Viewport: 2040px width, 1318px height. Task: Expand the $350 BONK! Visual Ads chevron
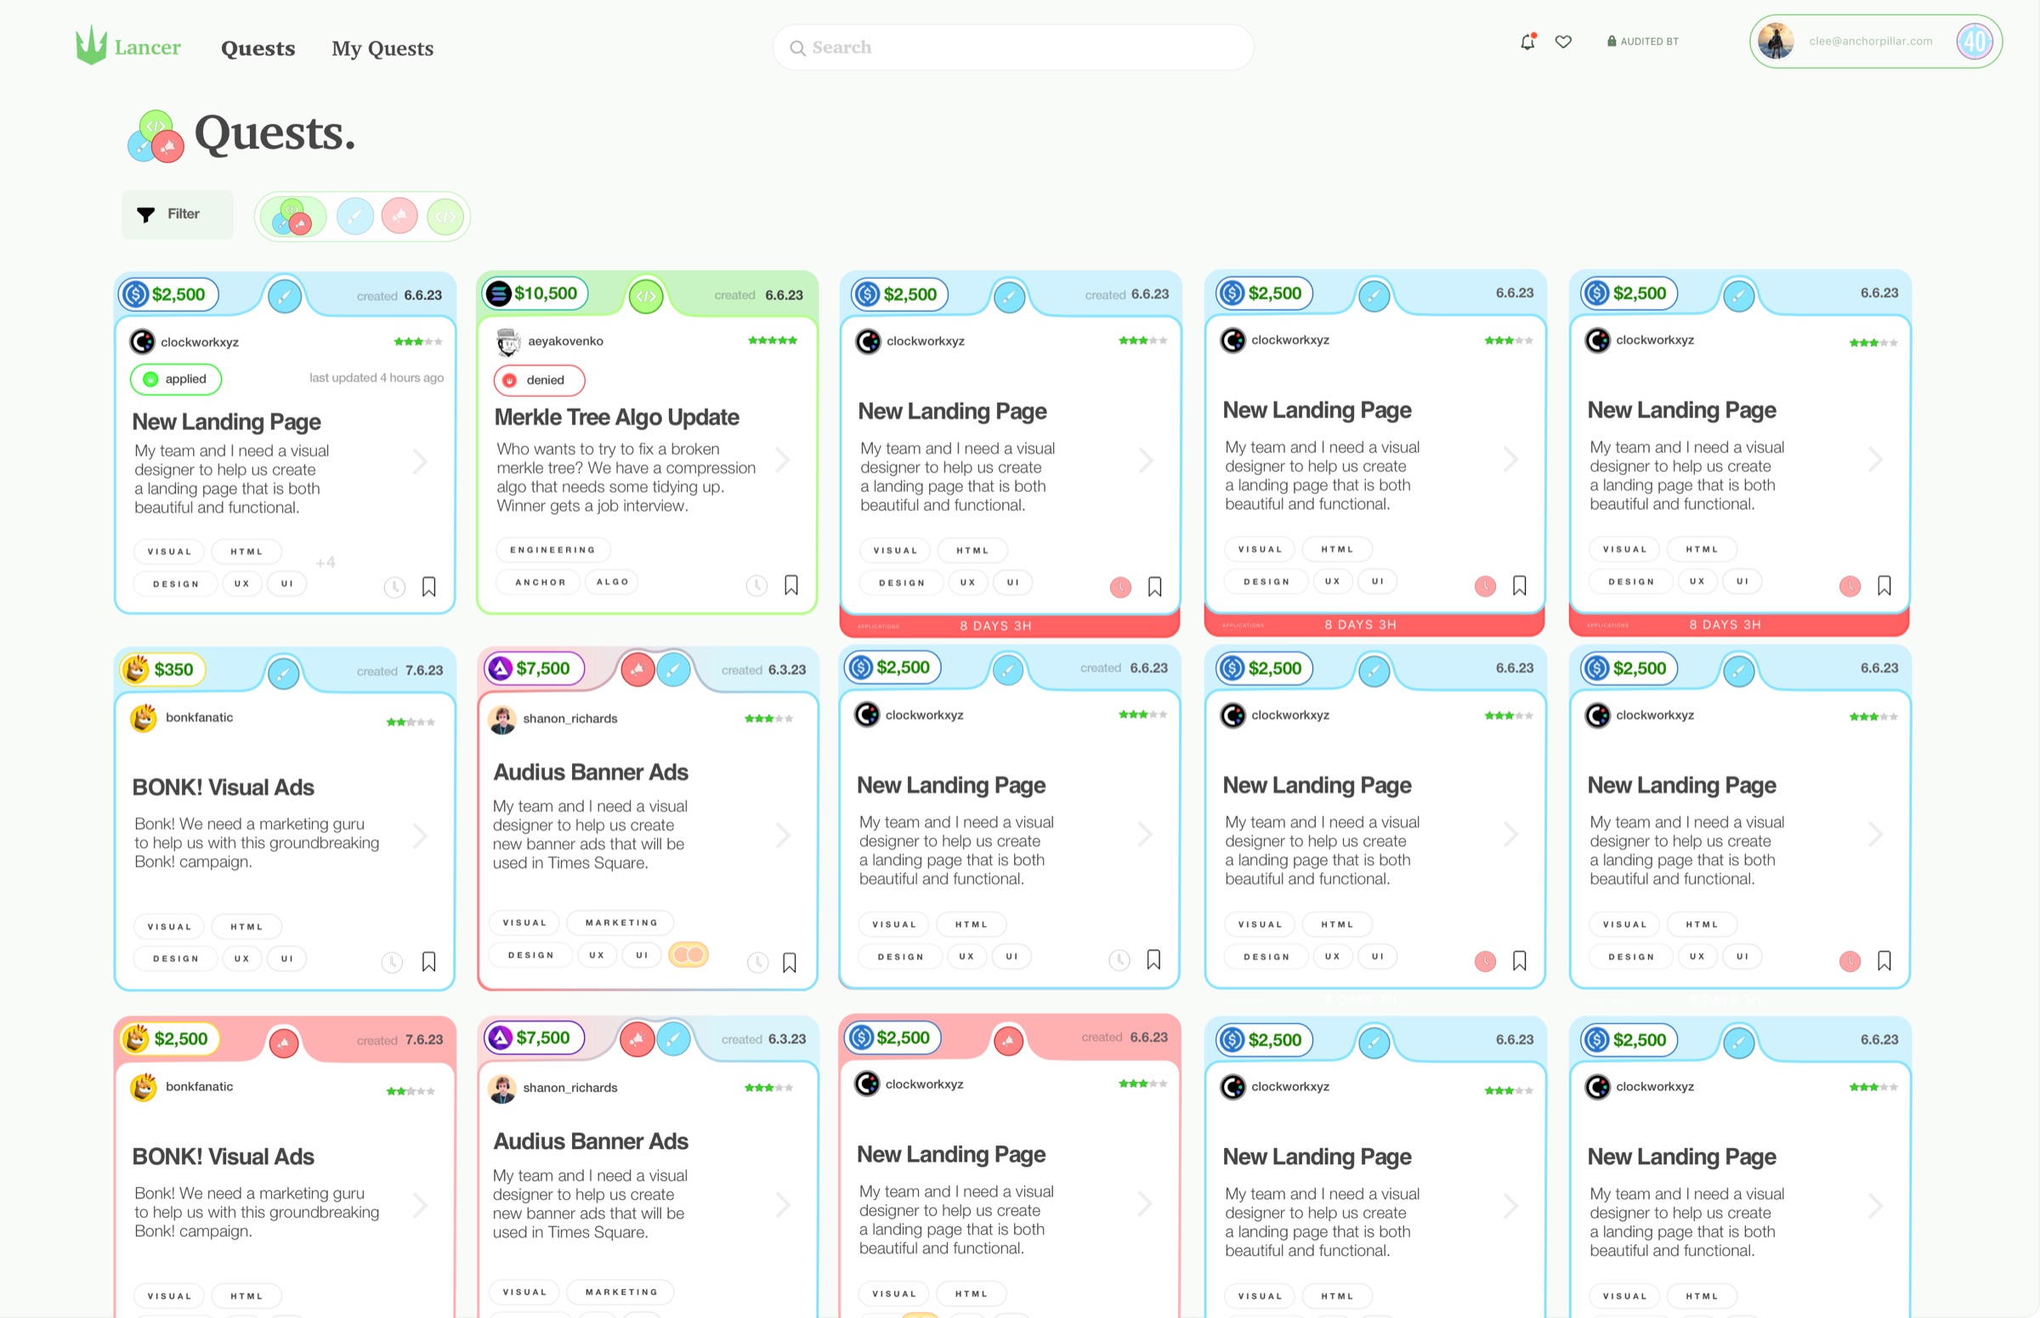(x=421, y=836)
